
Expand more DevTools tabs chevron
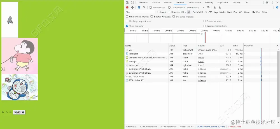(x=247, y=3)
